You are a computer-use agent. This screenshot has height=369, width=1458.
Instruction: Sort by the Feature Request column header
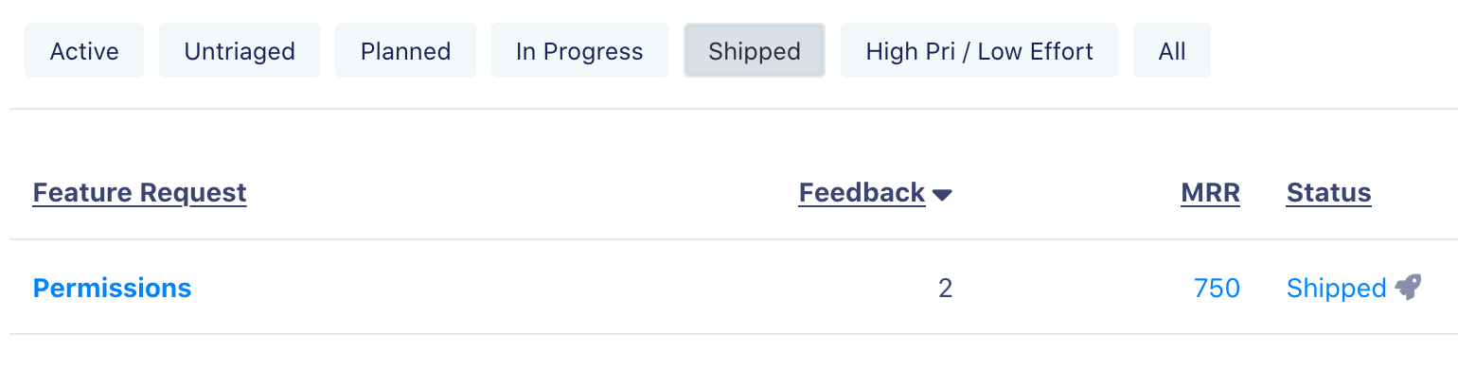point(139,193)
